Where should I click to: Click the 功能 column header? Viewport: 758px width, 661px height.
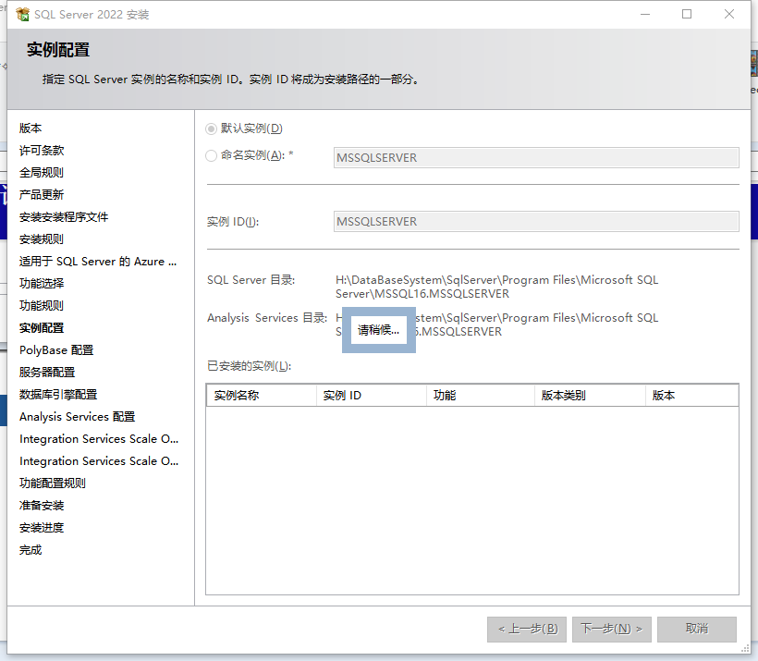click(x=481, y=396)
